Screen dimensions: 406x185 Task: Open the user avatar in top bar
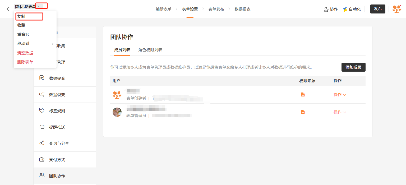coord(397,9)
